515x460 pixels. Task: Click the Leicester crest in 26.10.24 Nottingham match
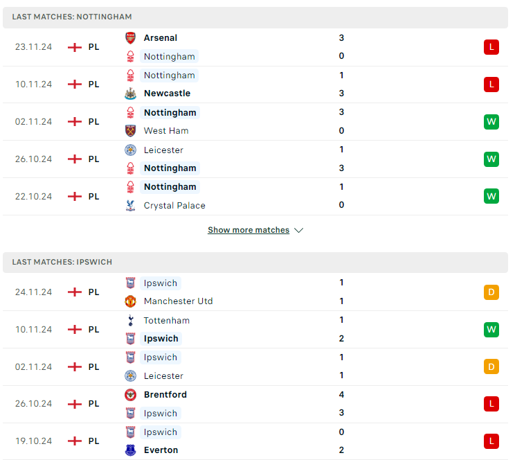click(130, 150)
